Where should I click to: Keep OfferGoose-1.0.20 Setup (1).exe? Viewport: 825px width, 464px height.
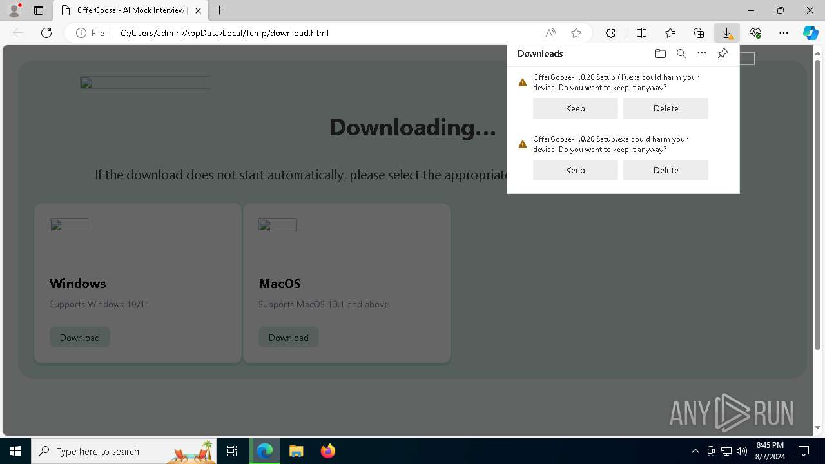(576, 108)
